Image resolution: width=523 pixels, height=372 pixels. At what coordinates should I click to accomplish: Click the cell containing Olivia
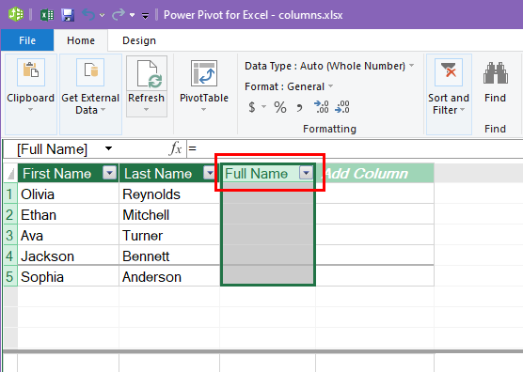[68, 194]
